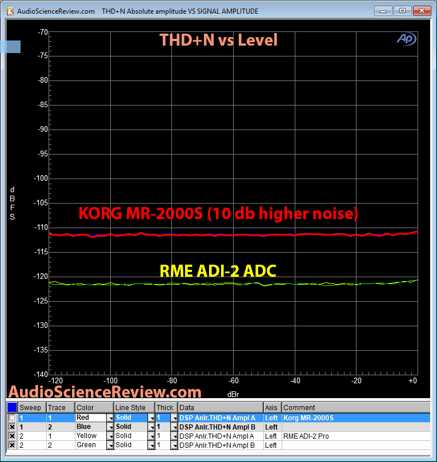Close the THD+N graph window
The image size is (437, 462).
click(422, 11)
